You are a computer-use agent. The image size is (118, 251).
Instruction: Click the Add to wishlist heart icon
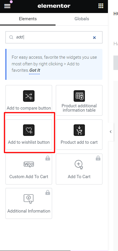[x=29, y=130]
